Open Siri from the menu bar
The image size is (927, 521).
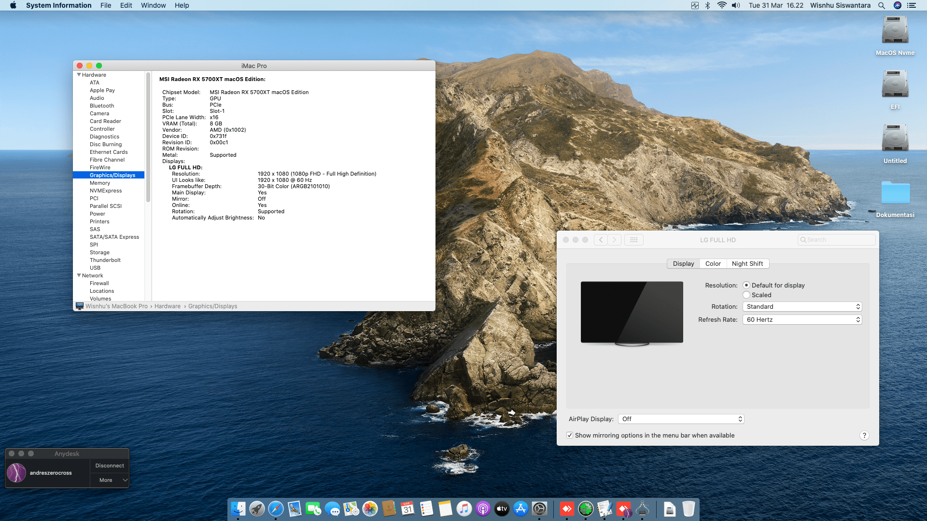pos(898,5)
